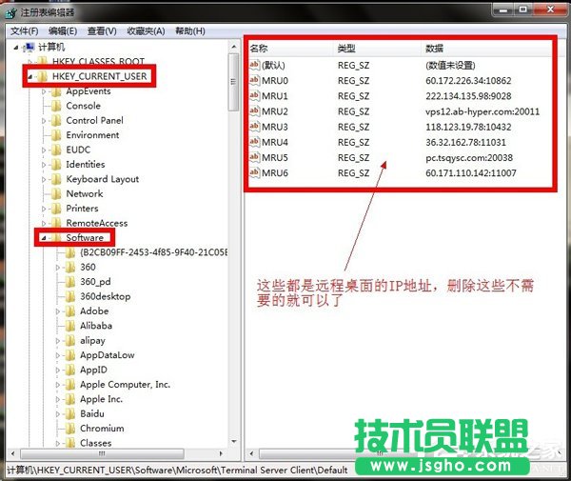Open the 收藏夹(A) menu

pyautogui.click(x=146, y=31)
